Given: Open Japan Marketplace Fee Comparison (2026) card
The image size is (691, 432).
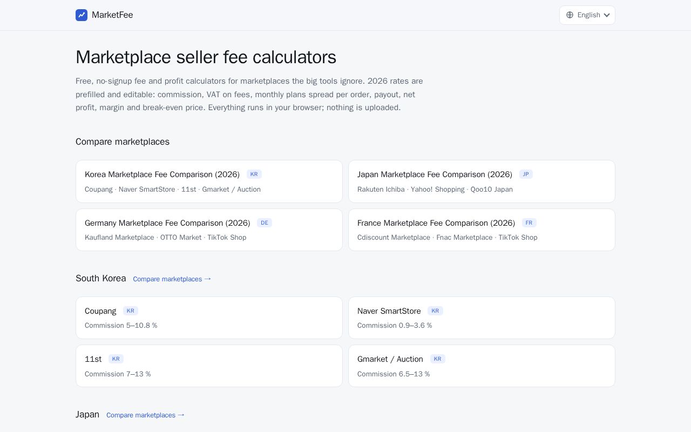Looking at the screenshot, I should (482, 181).
